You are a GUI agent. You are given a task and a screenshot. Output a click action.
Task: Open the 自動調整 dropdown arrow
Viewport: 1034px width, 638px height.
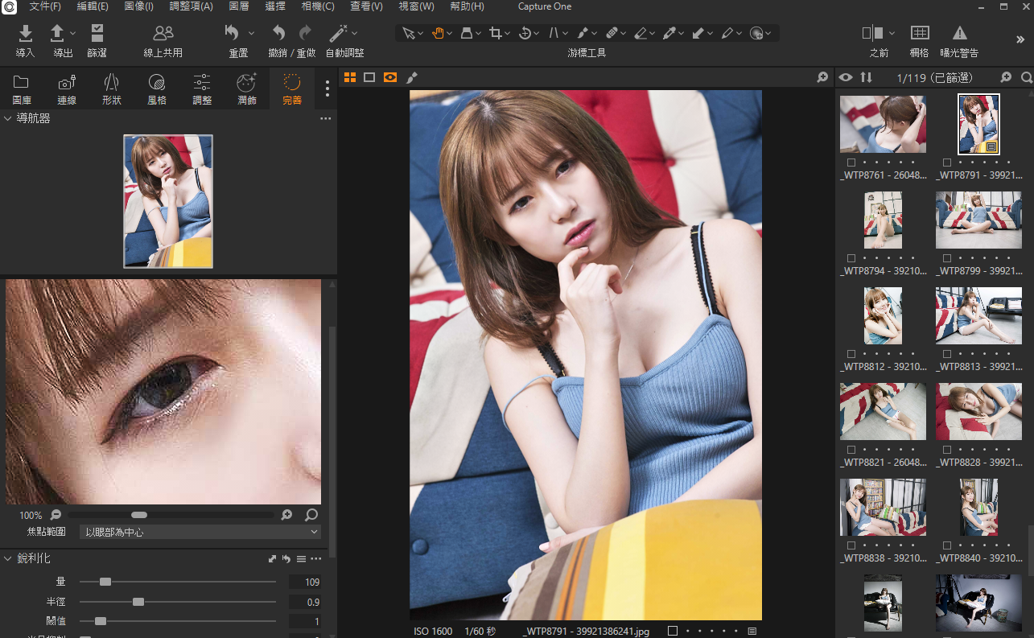pyautogui.click(x=354, y=33)
